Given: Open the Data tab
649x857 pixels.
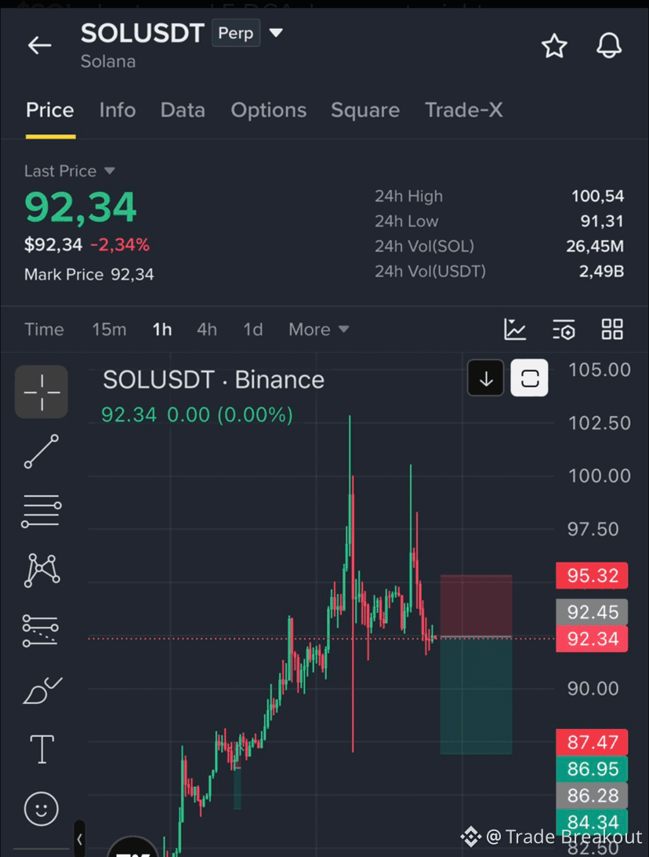Looking at the screenshot, I should (x=183, y=111).
